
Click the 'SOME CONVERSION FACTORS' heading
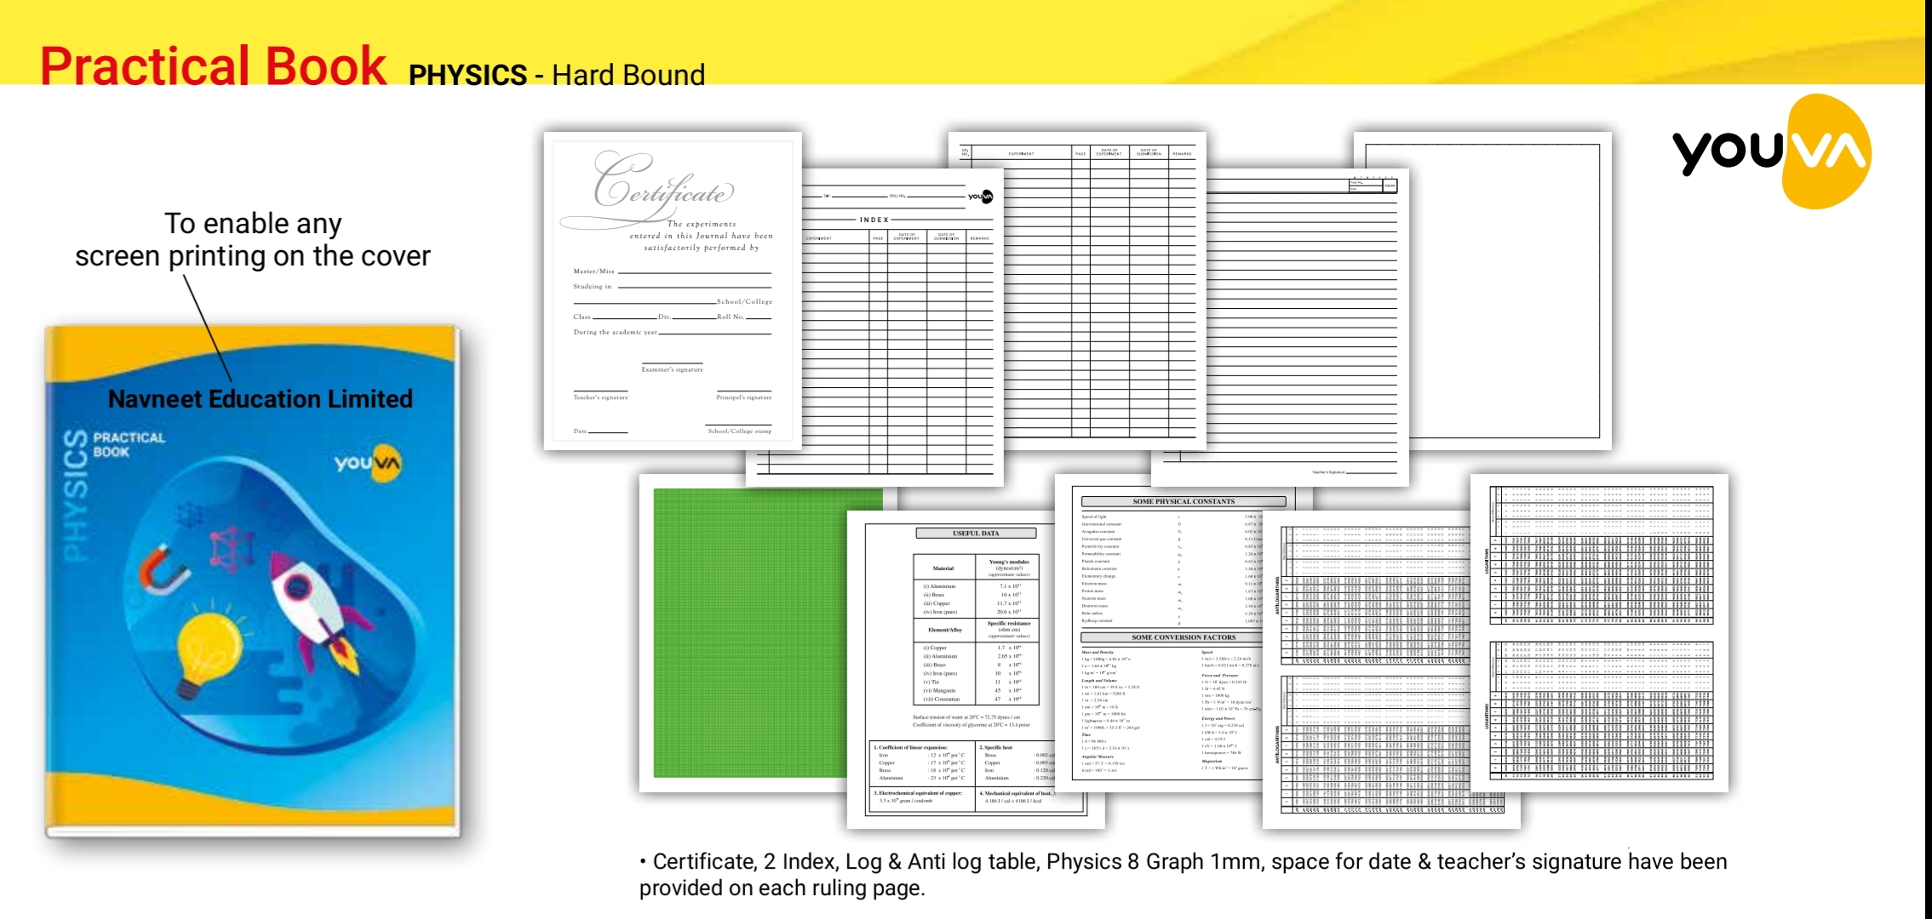point(1184,637)
